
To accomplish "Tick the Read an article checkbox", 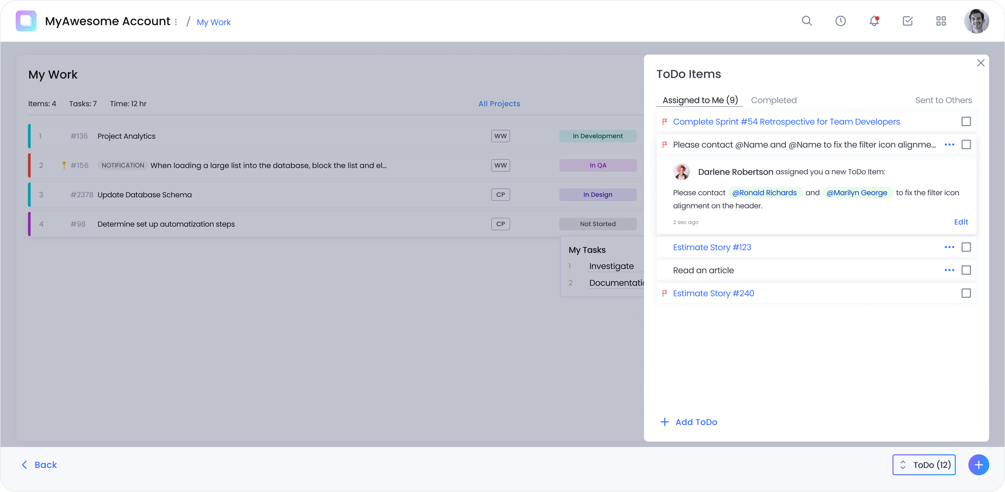I will click(966, 270).
